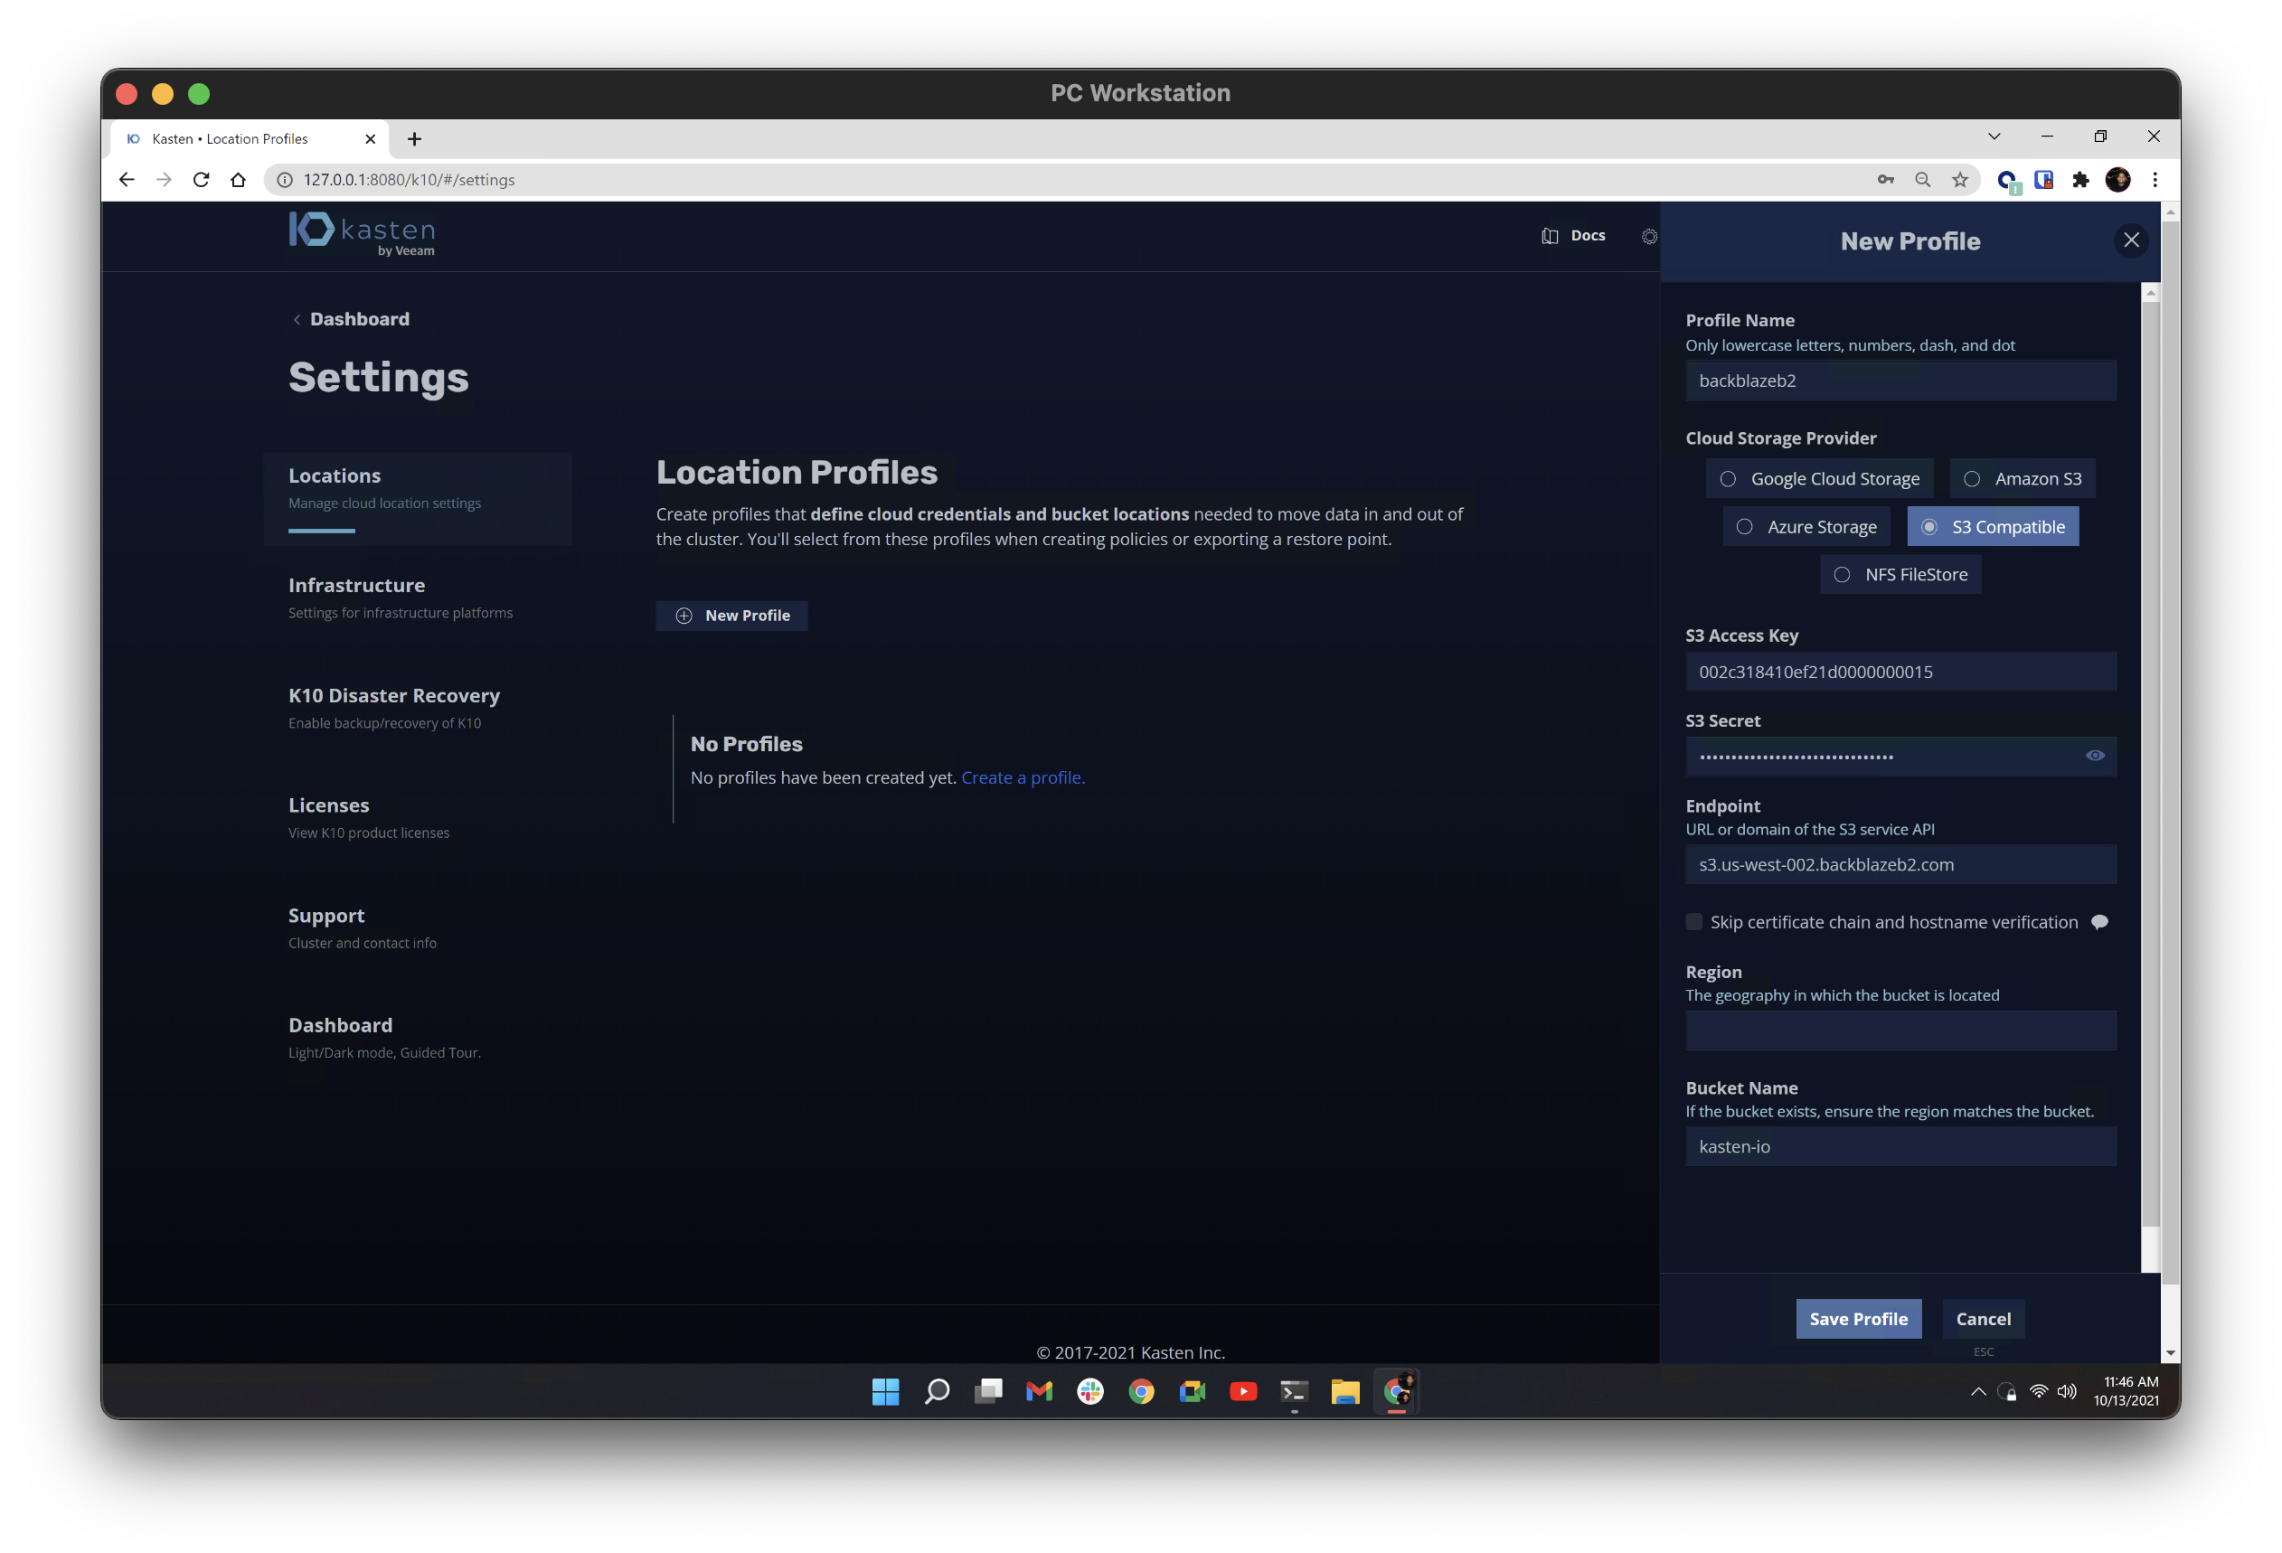Screen dimensions: 2282x1553
Task: Open the Licenses section
Action: pyautogui.click(x=369, y=818)
